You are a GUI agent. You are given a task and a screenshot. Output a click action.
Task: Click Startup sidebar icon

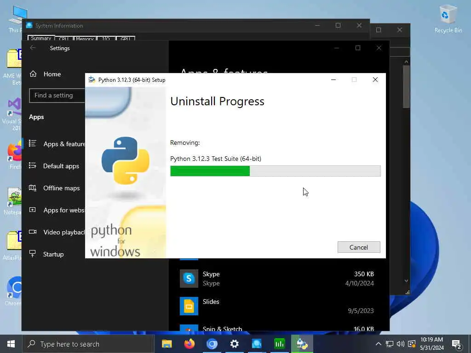tap(33, 254)
